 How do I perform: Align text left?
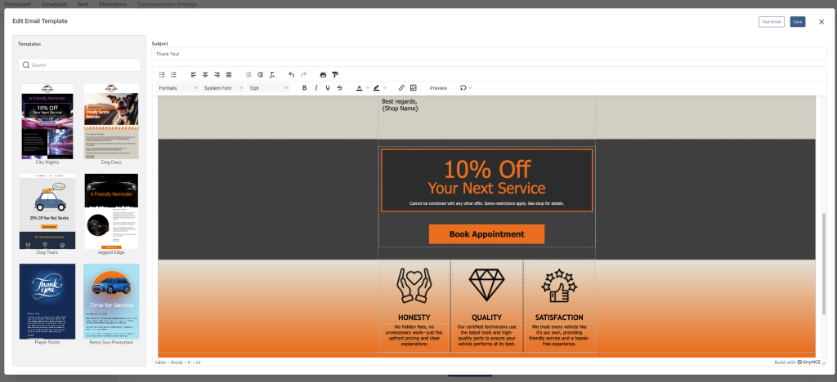pos(194,74)
